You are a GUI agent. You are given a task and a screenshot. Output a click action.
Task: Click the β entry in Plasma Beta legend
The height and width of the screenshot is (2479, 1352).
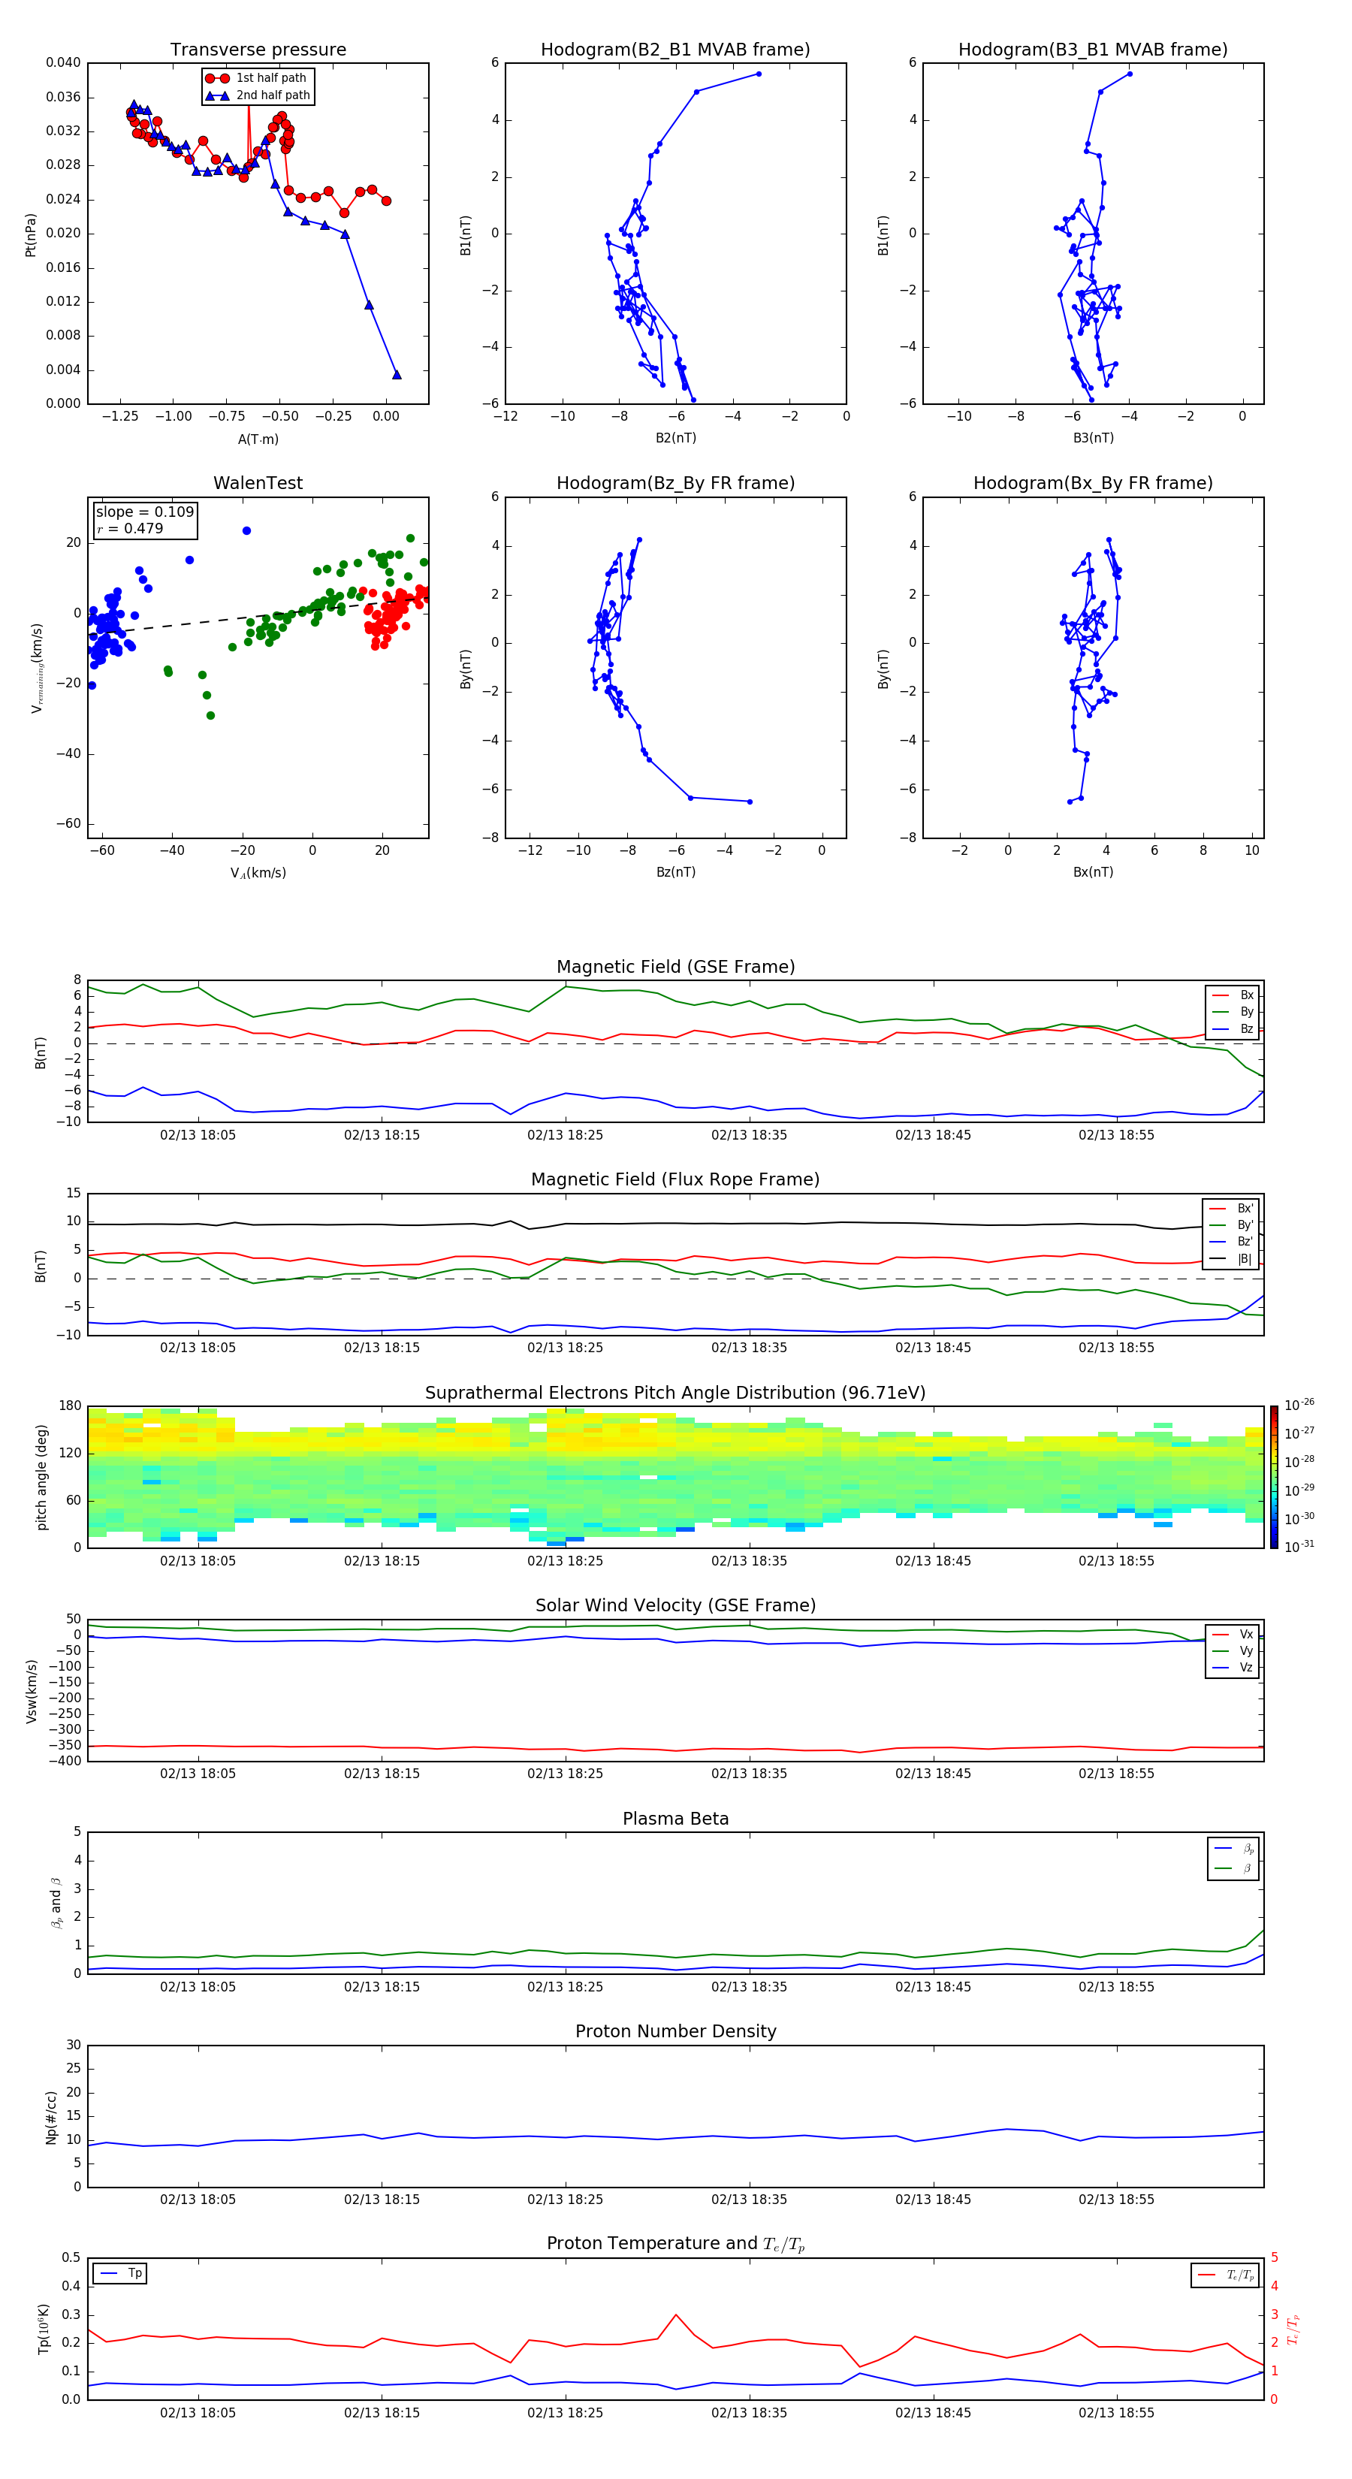point(1233,1868)
